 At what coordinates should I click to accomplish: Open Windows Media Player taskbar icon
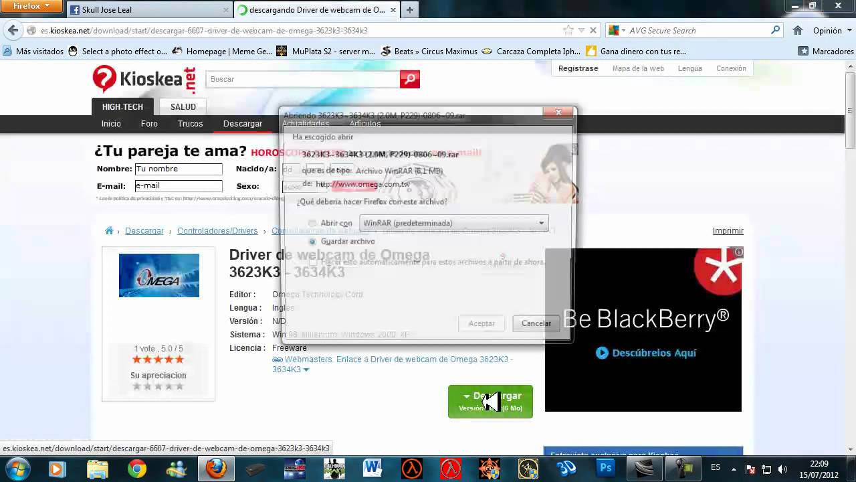(x=57, y=469)
